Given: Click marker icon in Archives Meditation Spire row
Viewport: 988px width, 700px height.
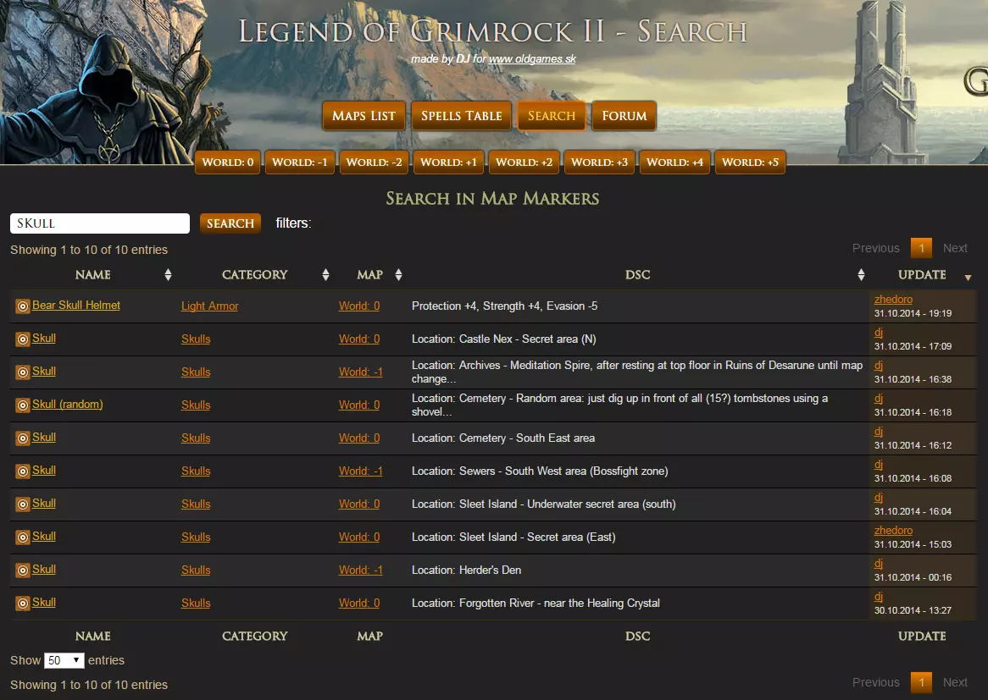Looking at the screenshot, I should point(23,372).
